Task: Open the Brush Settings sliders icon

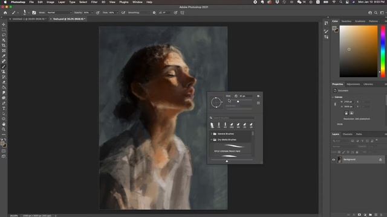Action: (327, 37)
